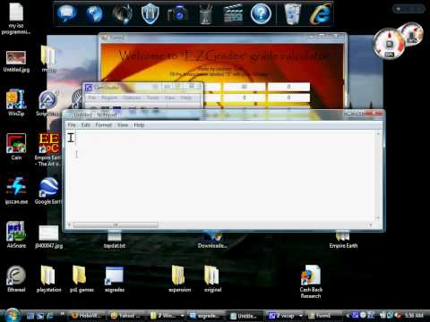Click the clapperboard icon in top dock
The width and height of the screenshot is (430, 322).
point(233,13)
